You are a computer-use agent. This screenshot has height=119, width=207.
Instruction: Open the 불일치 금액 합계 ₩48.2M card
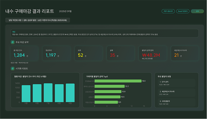(152, 53)
